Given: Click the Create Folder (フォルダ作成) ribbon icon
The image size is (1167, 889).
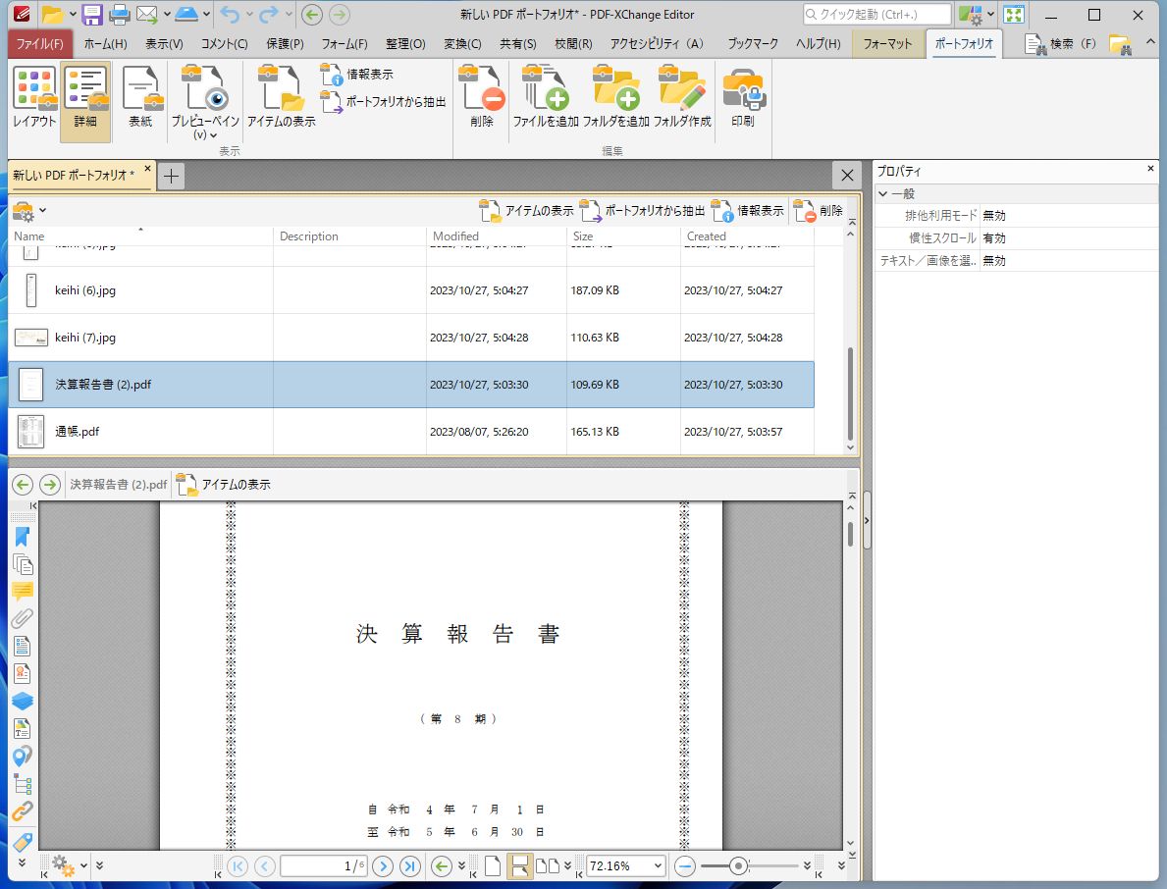Looking at the screenshot, I should click(x=682, y=96).
